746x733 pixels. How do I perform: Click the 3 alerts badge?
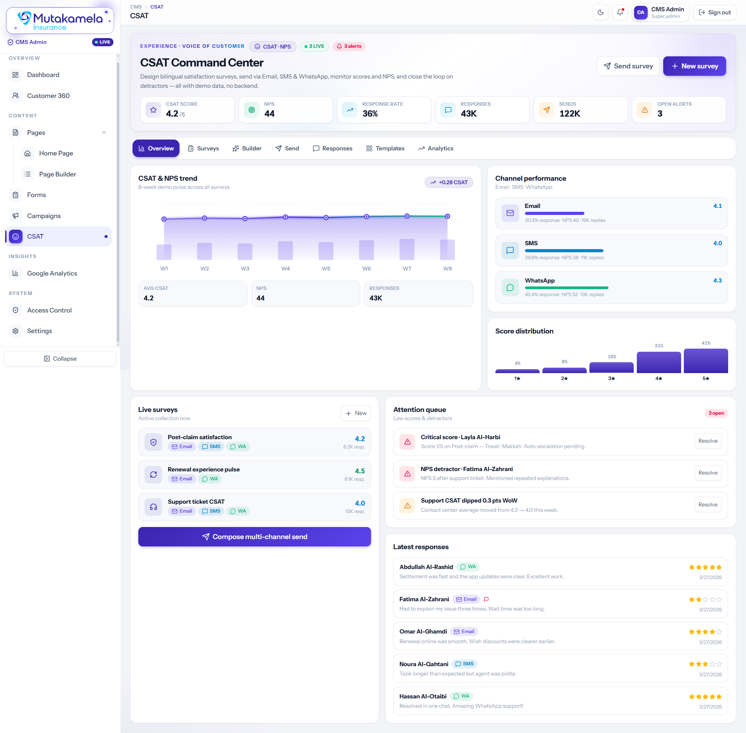(349, 46)
